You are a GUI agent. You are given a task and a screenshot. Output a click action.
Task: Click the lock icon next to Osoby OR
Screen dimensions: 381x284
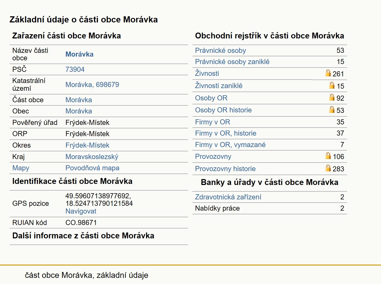[x=332, y=97]
